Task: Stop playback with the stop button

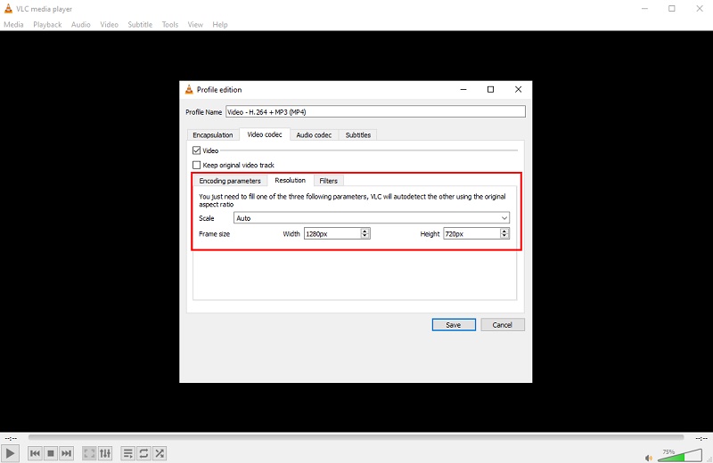Action: (x=51, y=453)
